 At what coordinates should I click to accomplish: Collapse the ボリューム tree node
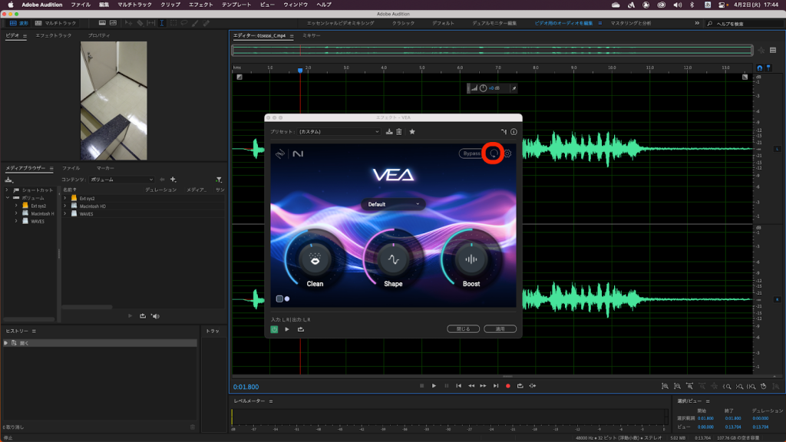pos(8,198)
